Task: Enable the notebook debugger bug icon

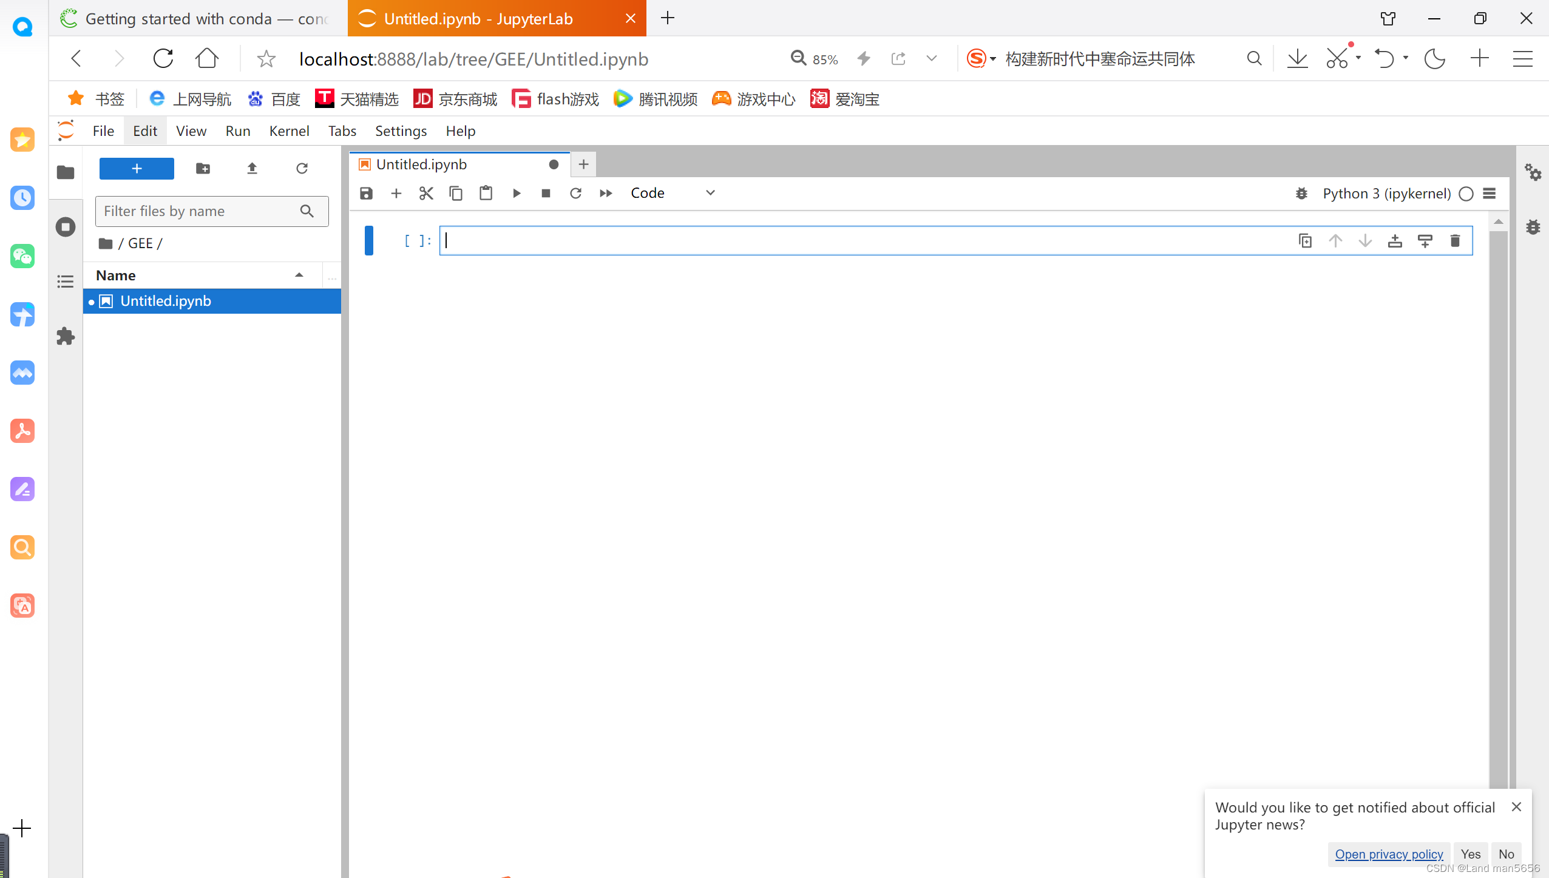Action: (1301, 193)
